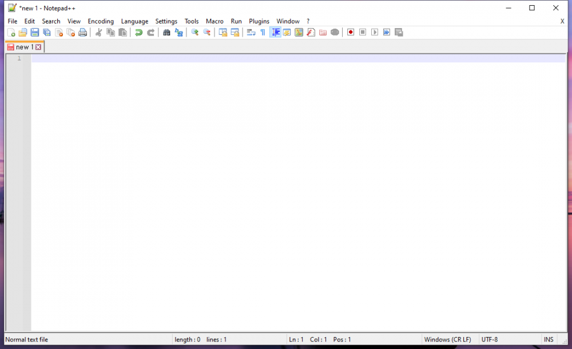Click the Save Recorded Macro icon
Image resolution: width=572 pixels, height=349 pixels.
pos(399,33)
